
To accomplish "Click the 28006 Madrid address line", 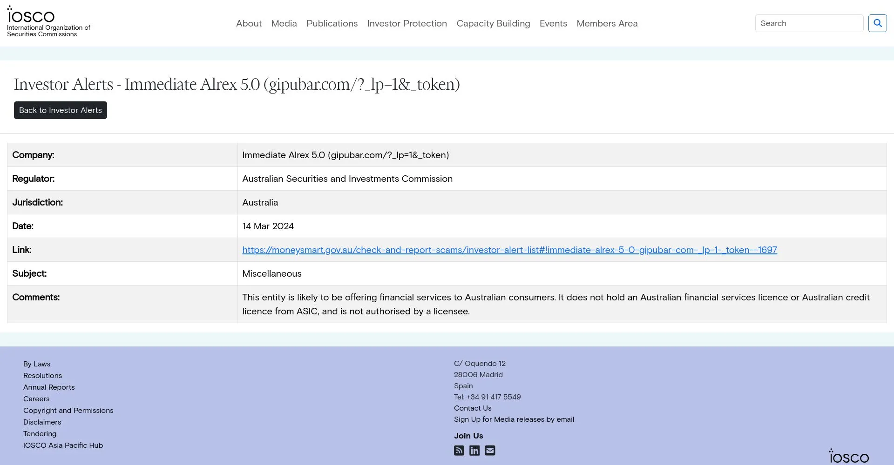I will pos(478,375).
